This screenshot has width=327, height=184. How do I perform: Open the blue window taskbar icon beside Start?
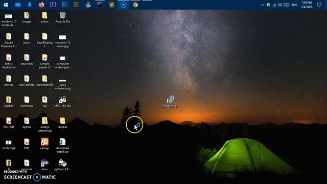18,5
